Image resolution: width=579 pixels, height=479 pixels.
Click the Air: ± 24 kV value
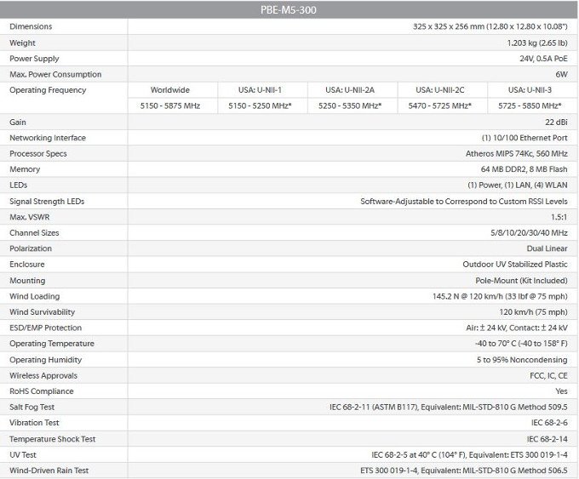click(x=517, y=328)
